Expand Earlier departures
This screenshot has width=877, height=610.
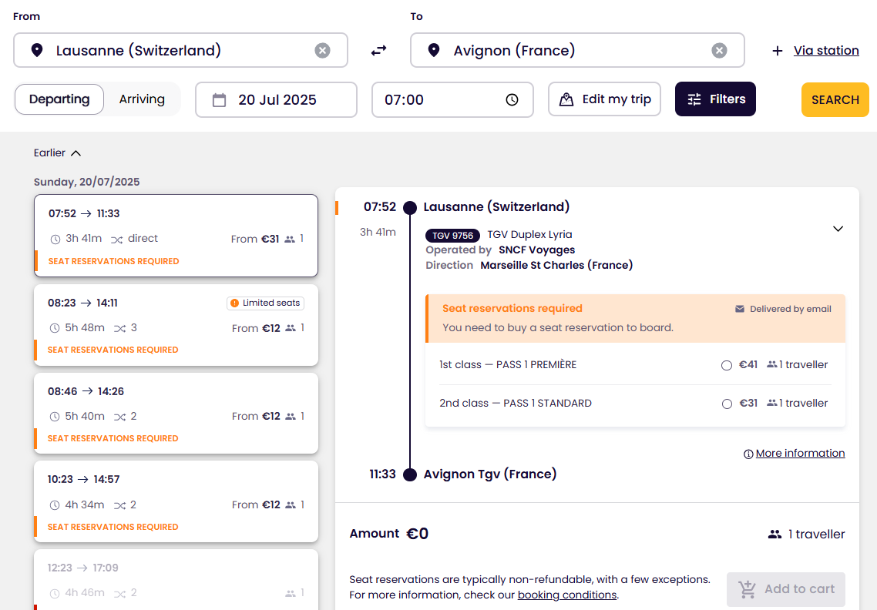coord(57,152)
